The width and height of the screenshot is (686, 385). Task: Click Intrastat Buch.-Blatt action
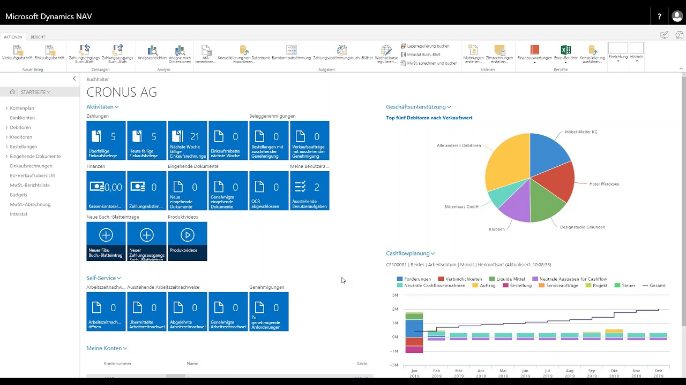click(420, 55)
